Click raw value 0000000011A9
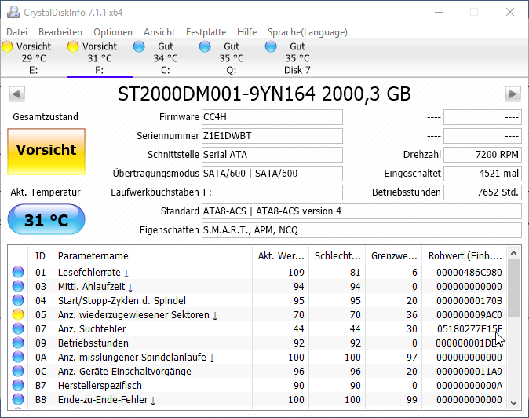Viewport: 529px width, 418px height. click(469, 372)
